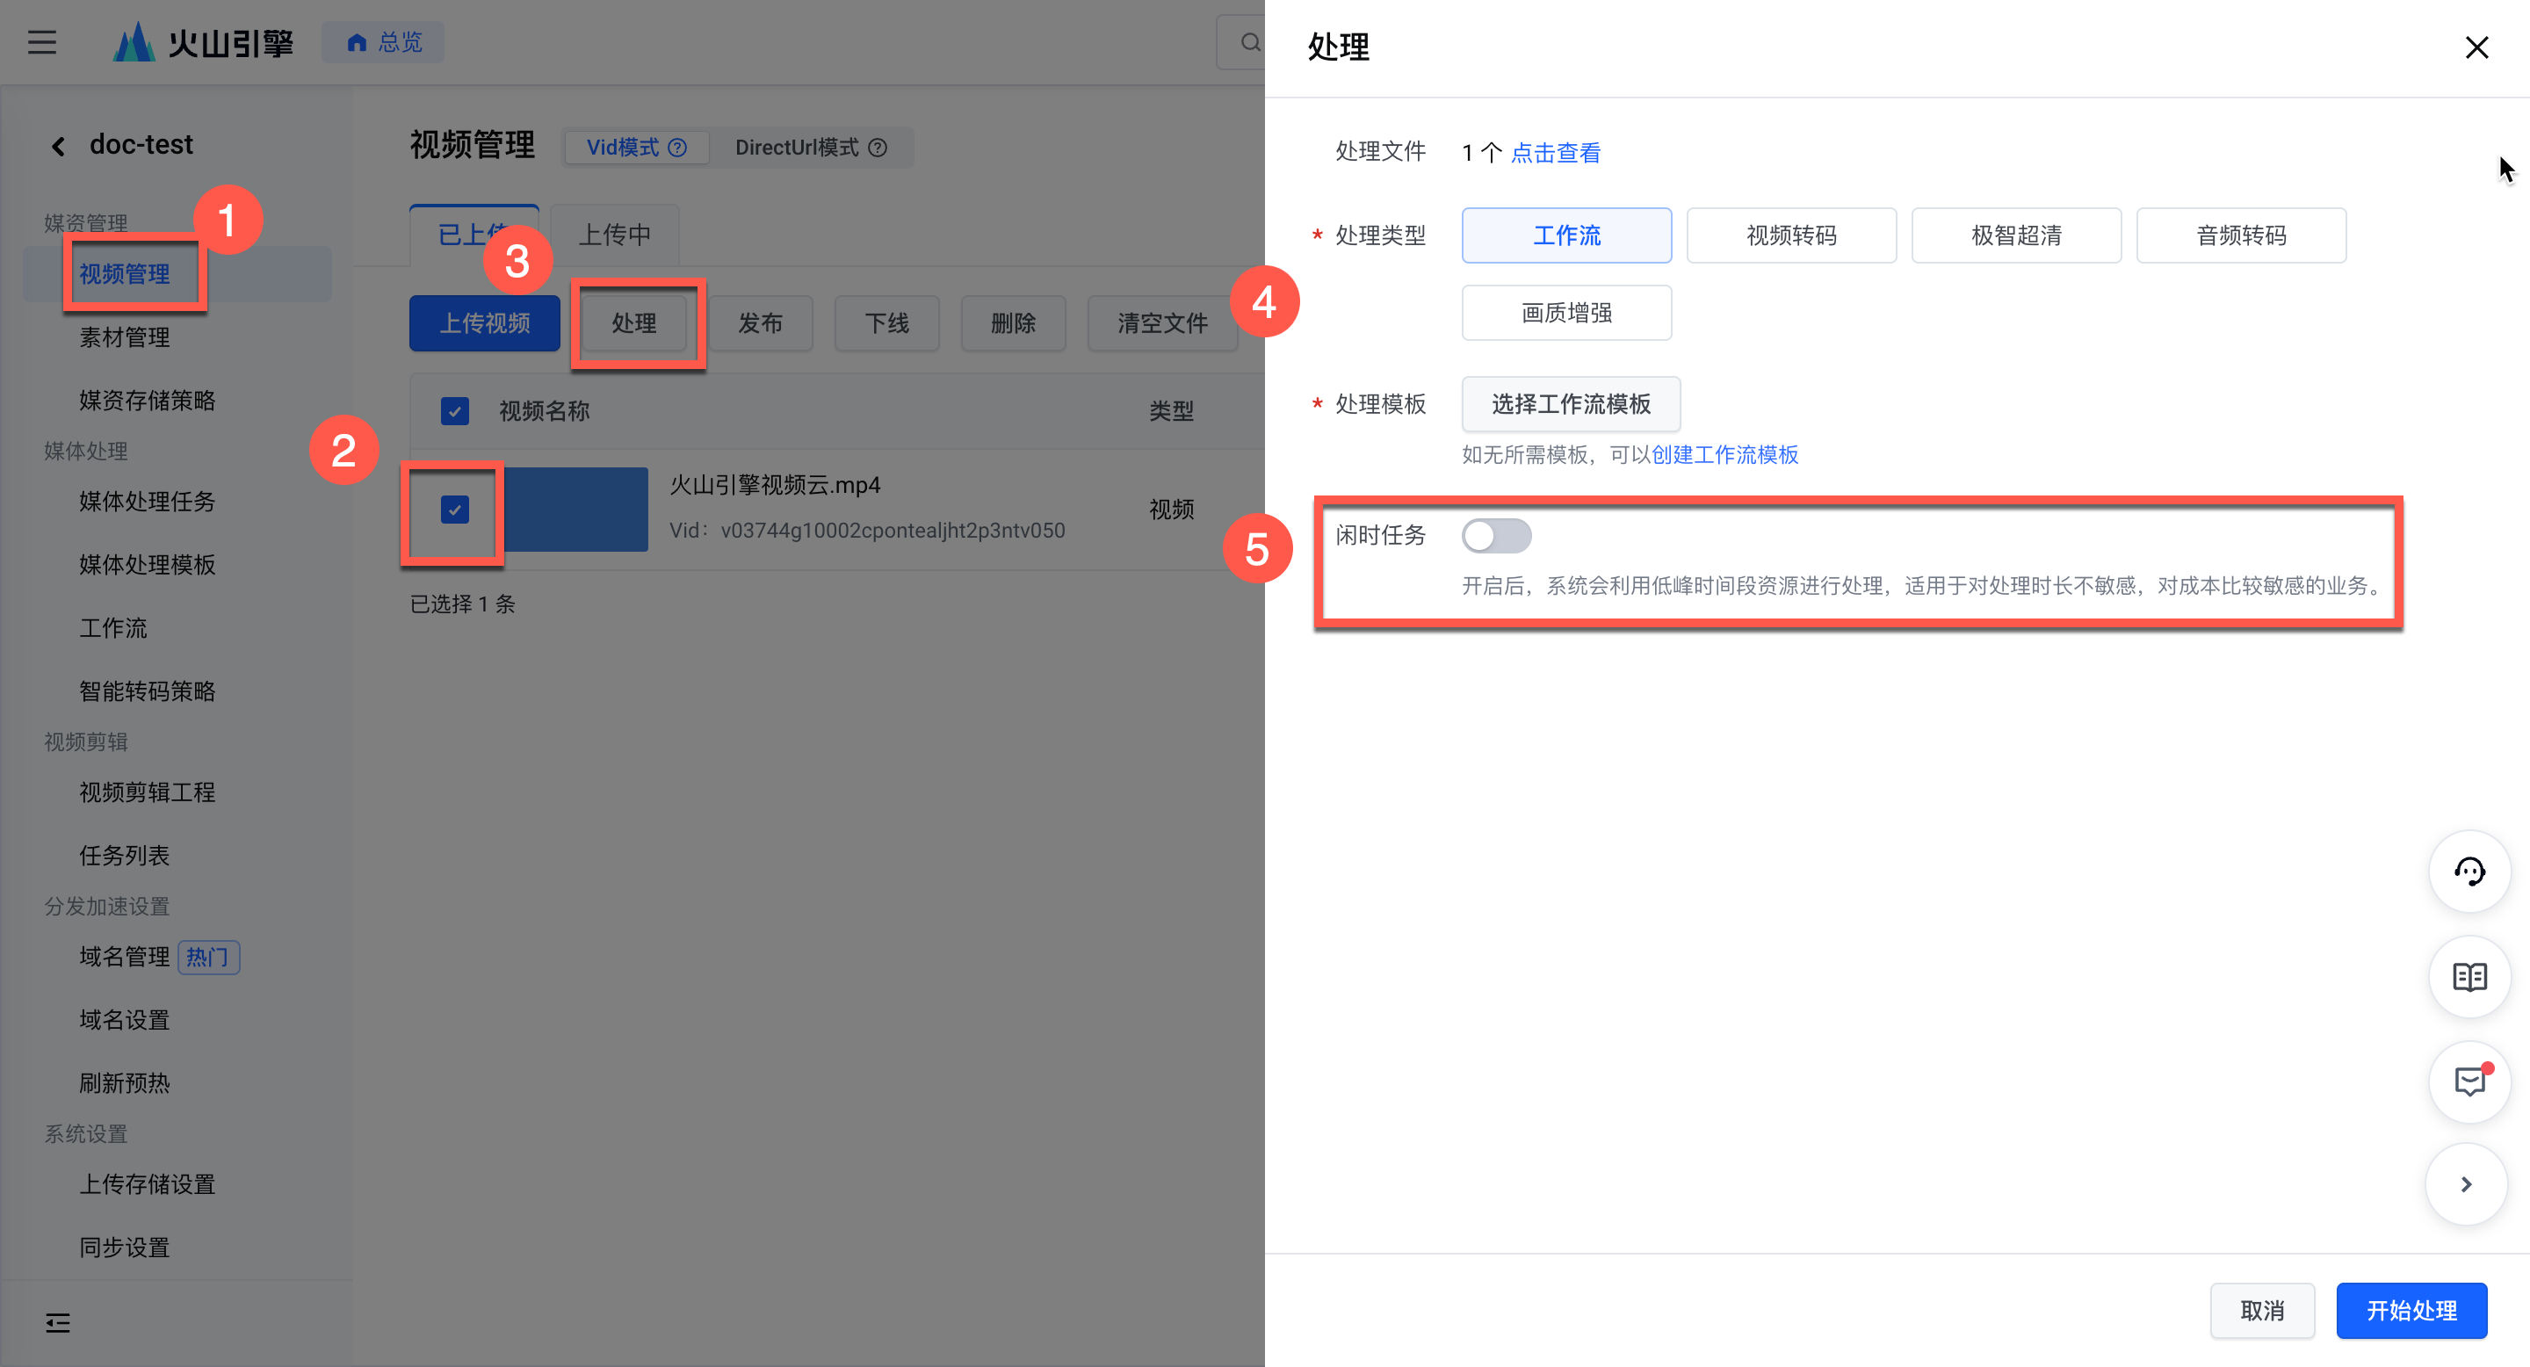Select 工作流 processing type
The width and height of the screenshot is (2530, 1367).
pyautogui.click(x=1566, y=235)
